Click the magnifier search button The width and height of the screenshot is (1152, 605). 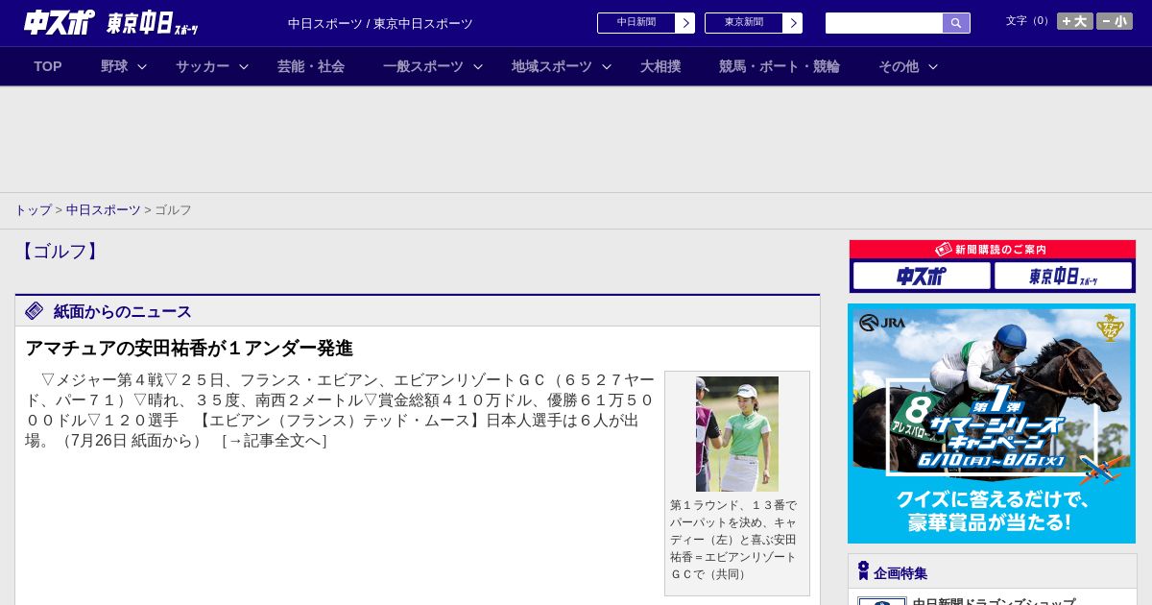tap(956, 23)
